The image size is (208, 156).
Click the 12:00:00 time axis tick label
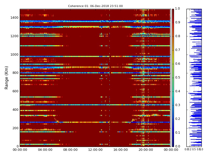(95, 150)
